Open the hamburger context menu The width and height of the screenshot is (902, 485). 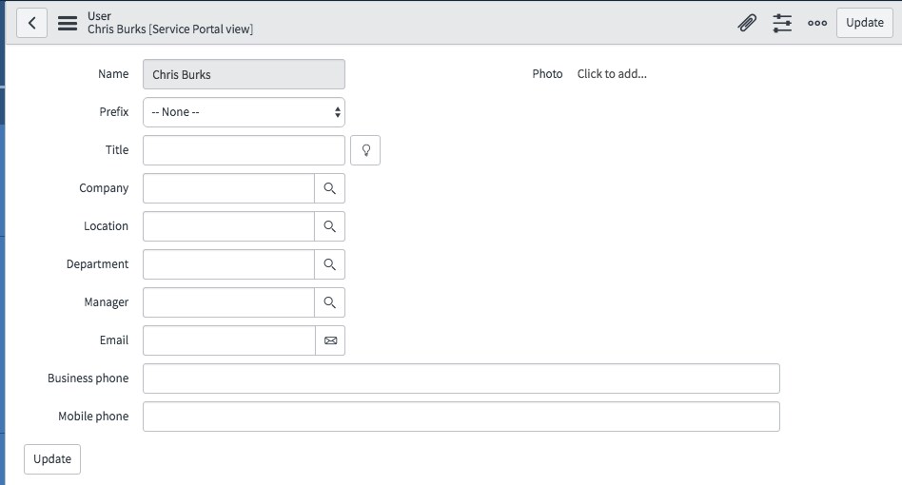pyautogui.click(x=68, y=23)
